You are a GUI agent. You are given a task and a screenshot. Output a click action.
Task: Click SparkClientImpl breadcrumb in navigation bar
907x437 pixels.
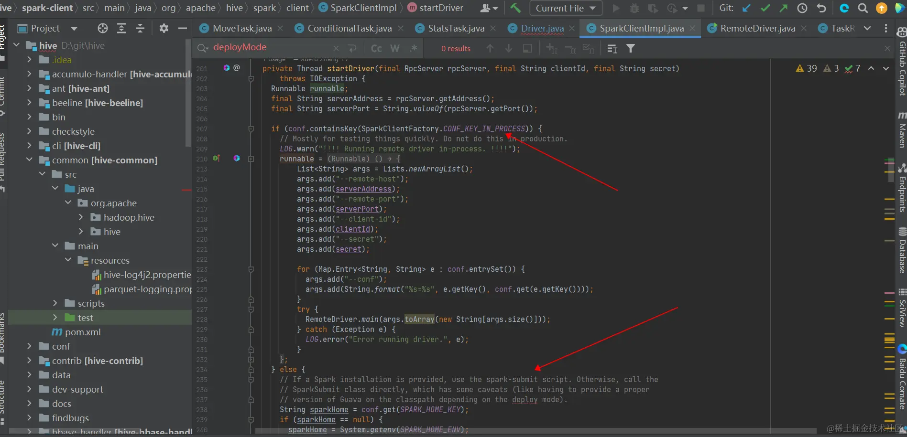click(x=358, y=8)
